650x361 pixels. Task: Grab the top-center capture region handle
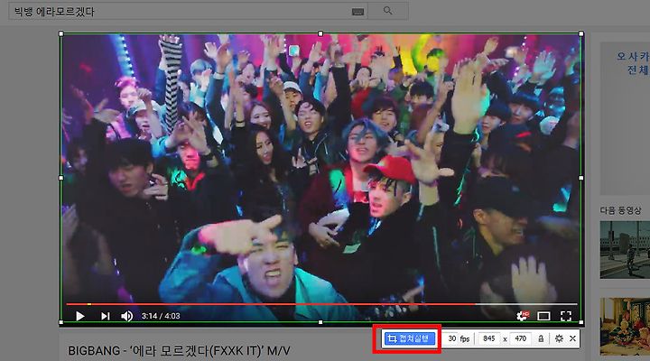tap(320, 33)
